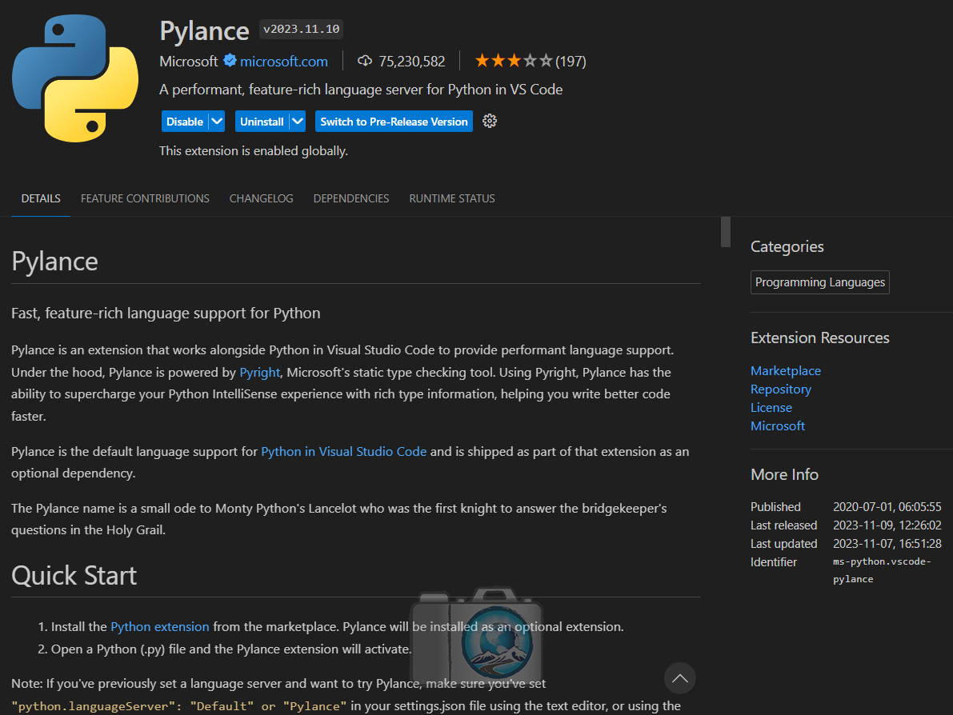Click the verified publisher badge icon
Viewport: 953px width, 715px height.
[x=230, y=61]
